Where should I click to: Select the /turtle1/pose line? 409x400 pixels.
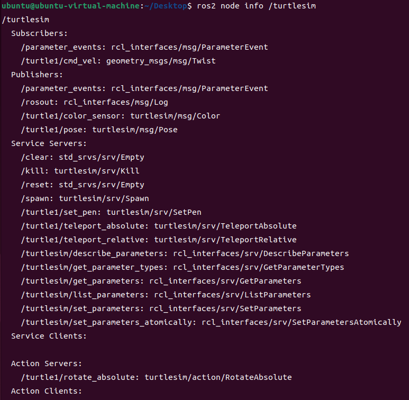99,130
